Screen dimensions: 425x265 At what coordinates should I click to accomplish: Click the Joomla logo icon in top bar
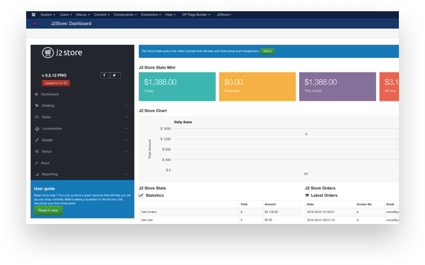[34, 15]
